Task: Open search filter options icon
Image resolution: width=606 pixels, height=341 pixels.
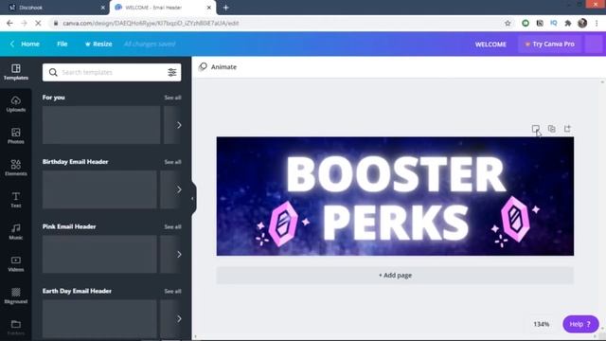Action: (x=172, y=72)
